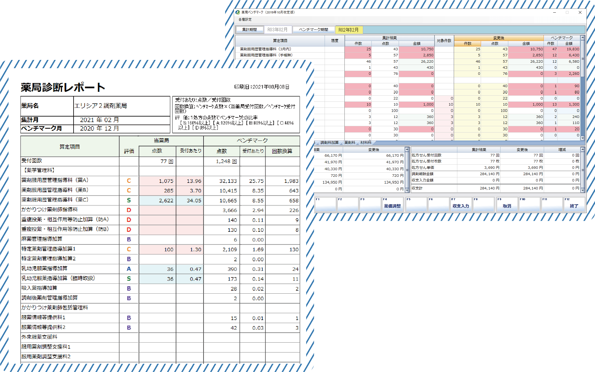
Task: Click the empty F10 function key button
Action: pos(529,204)
